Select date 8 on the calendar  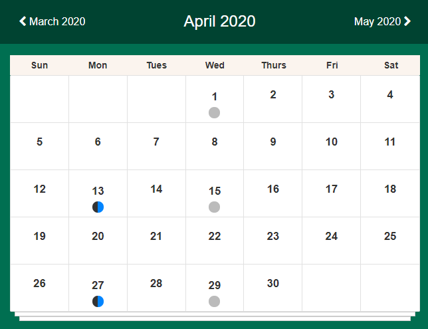click(215, 142)
